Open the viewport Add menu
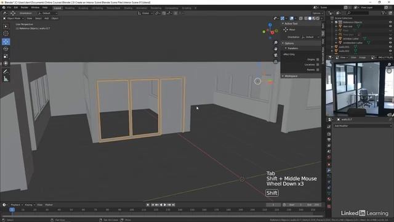This screenshot has height=222, width=394. 47,18
